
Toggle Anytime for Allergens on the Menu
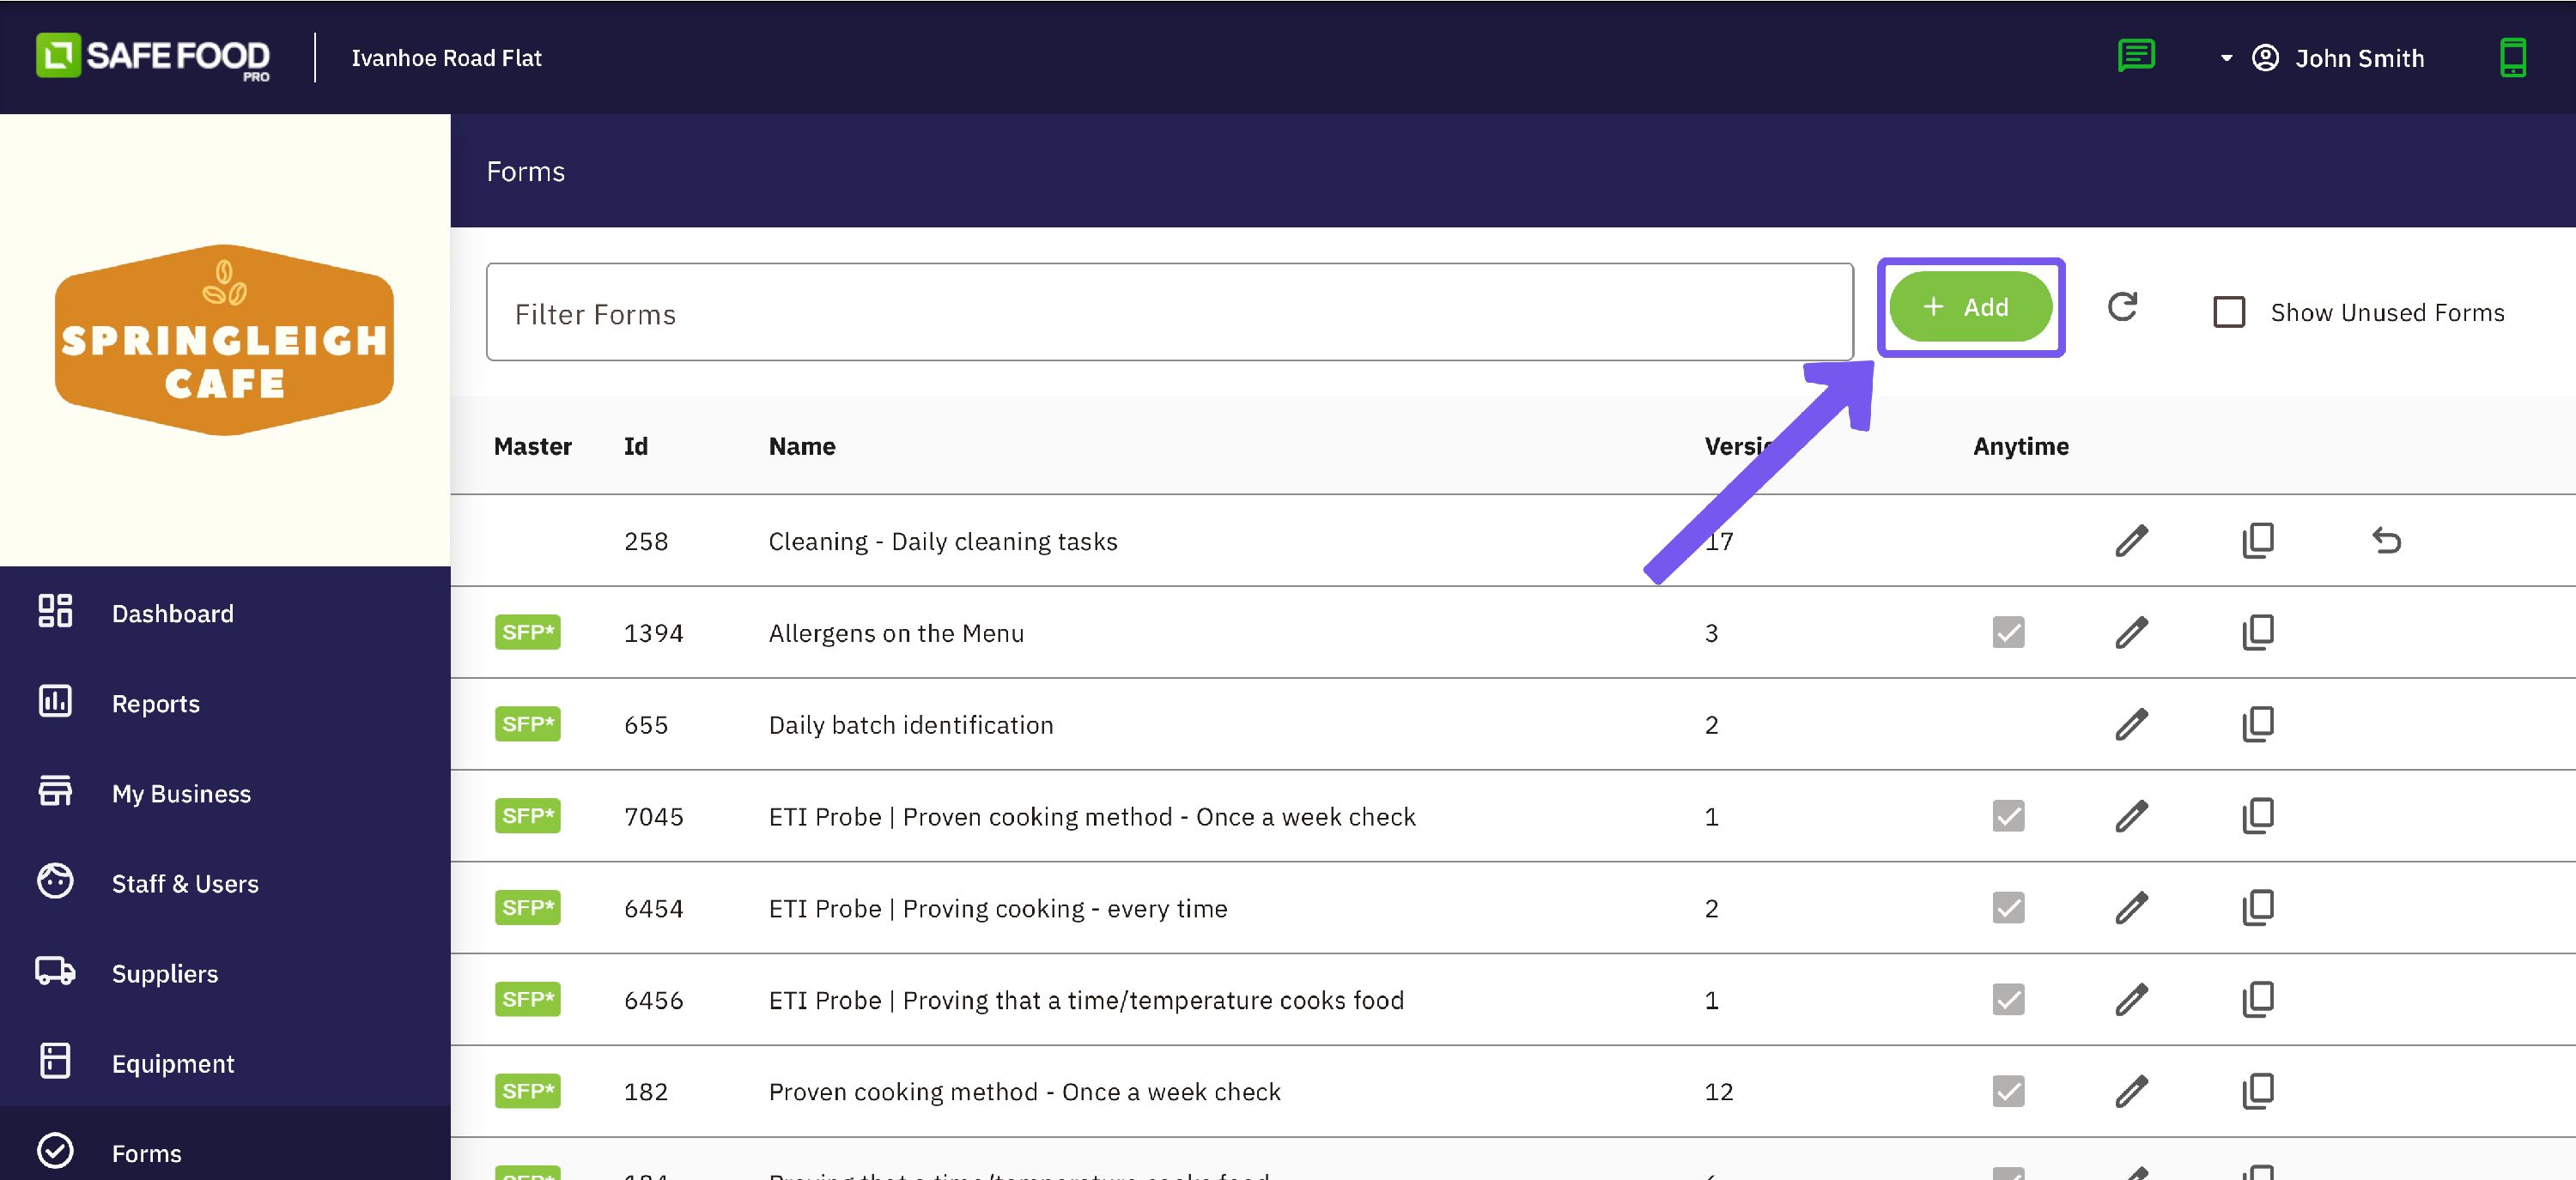[x=2008, y=632]
